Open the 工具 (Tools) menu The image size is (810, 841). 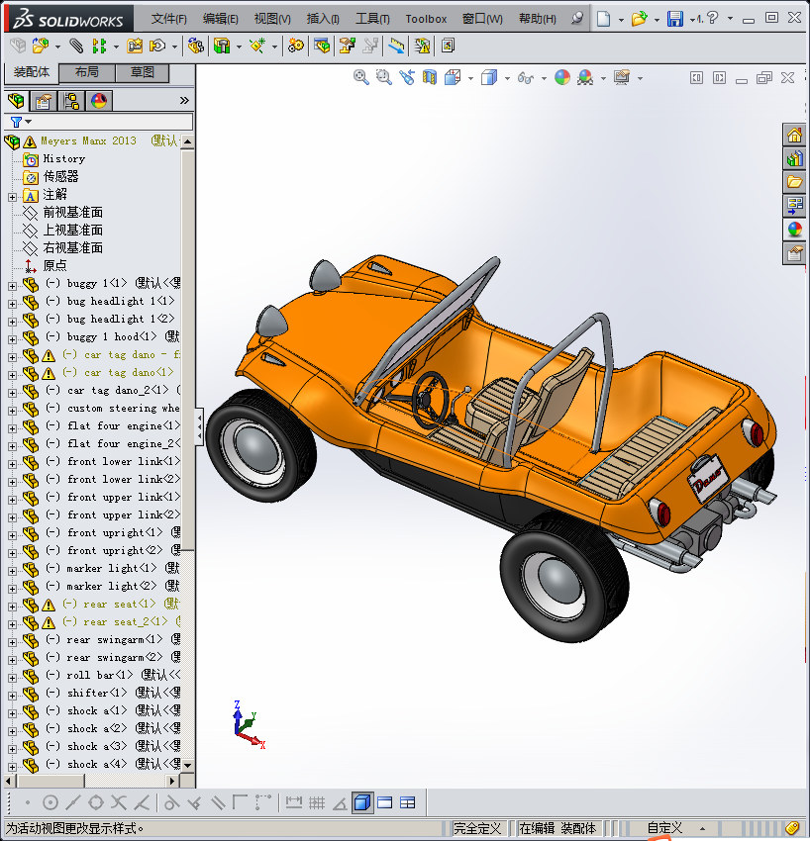pyautogui.click(x=371, y=19)
